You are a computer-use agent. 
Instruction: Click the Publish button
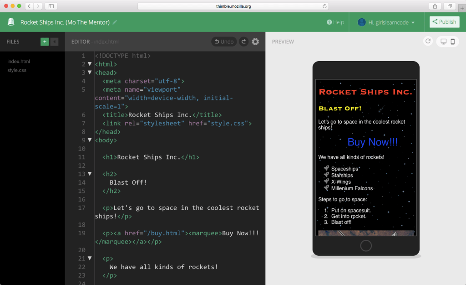pyautogui.click(x=444, y=22)
